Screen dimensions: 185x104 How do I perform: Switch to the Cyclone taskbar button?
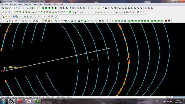12,101
